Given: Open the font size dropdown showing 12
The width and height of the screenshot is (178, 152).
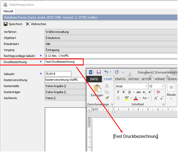Looking at the screenshot, I should pos(162,86).
